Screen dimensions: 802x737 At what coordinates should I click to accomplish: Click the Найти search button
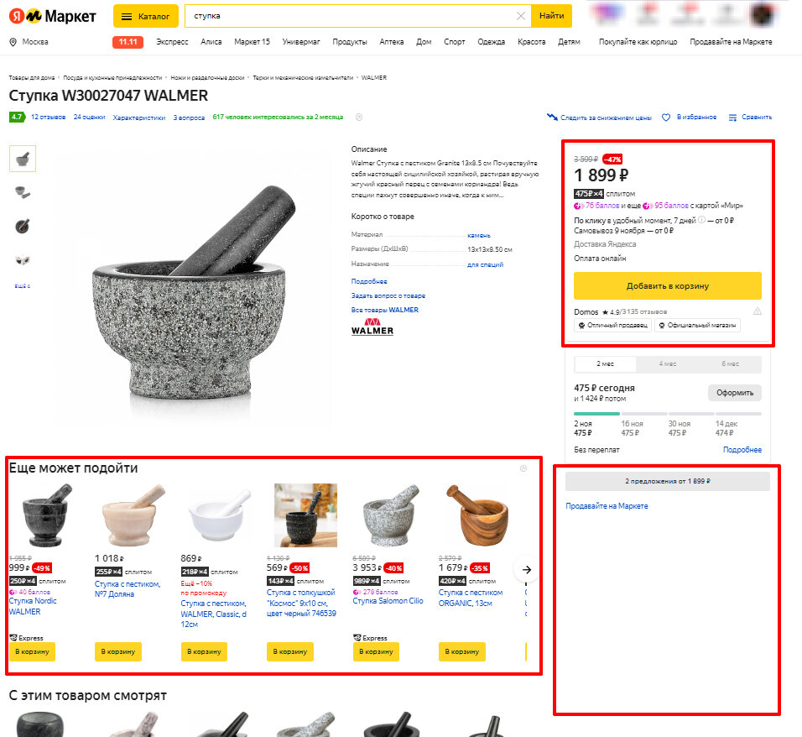[551, 16]
